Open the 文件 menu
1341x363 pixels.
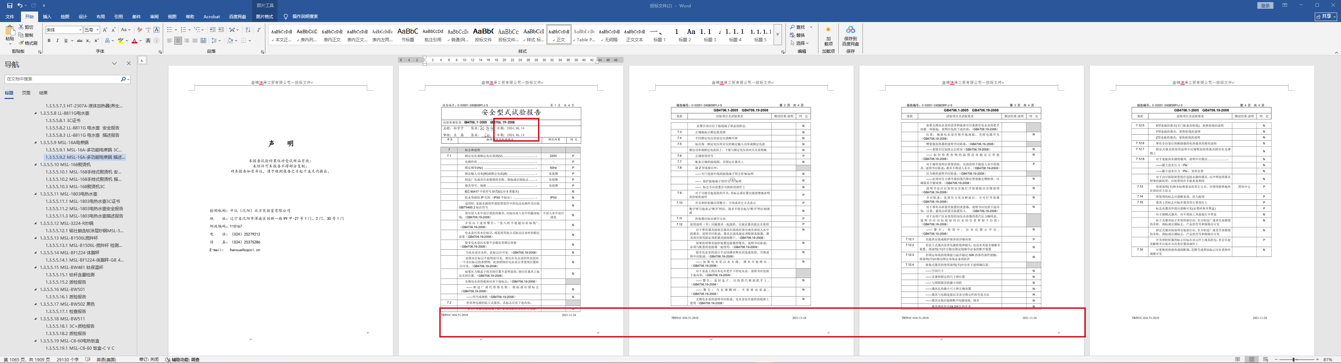(10, 17)
